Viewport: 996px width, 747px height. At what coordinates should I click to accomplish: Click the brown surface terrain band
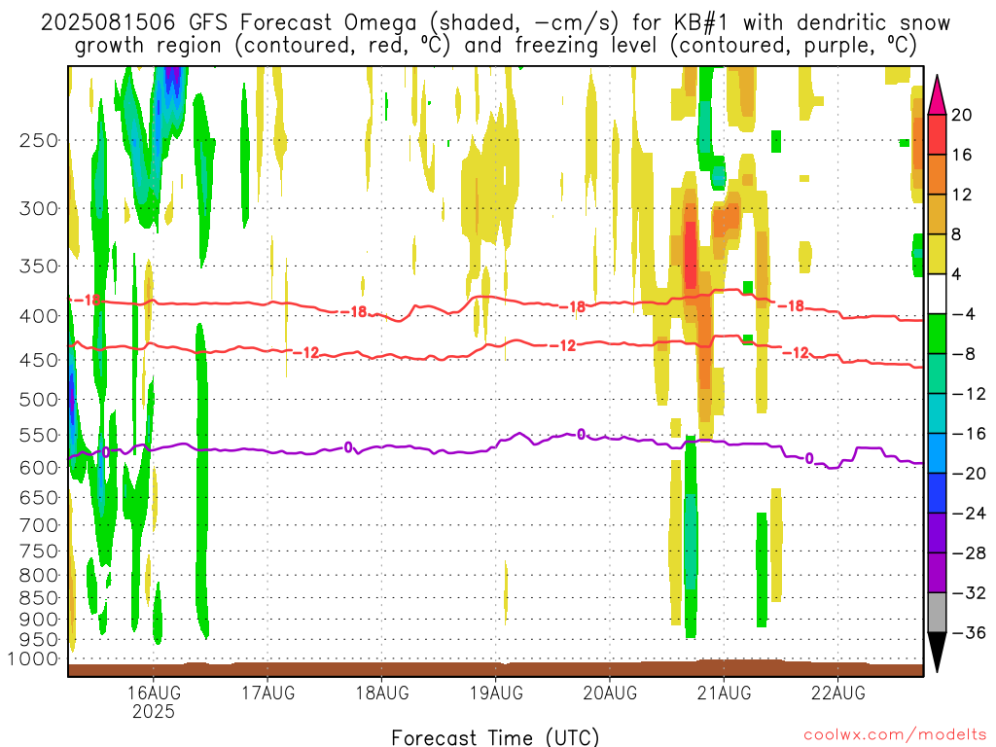click(495, 669)
